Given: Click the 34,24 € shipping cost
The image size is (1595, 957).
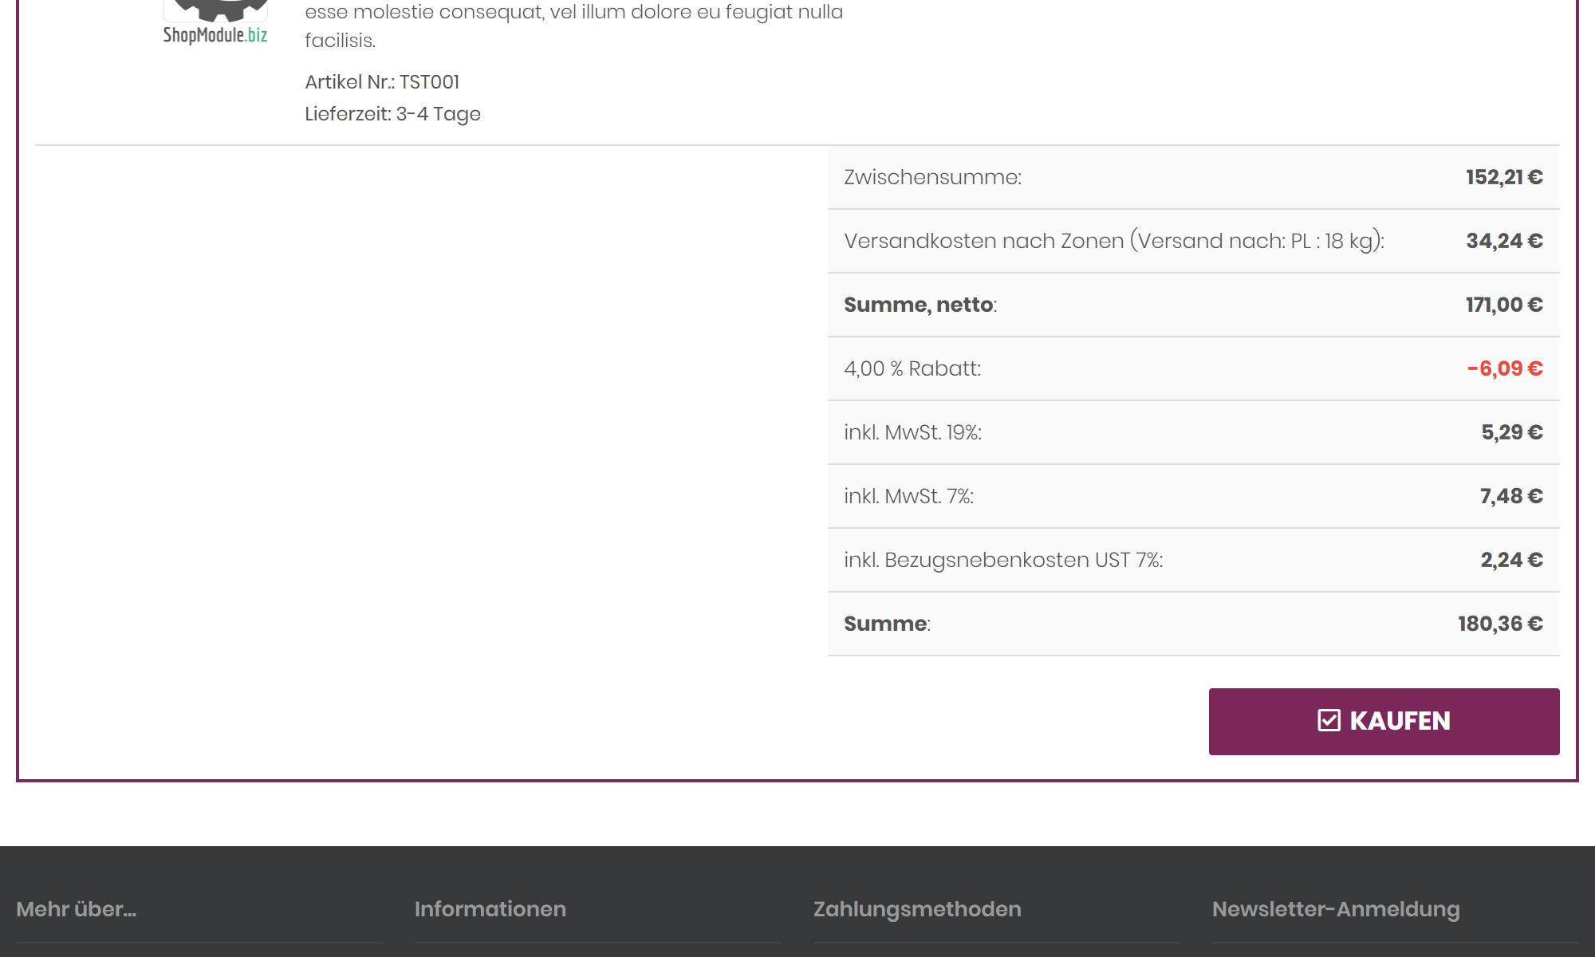Looking at the screenshot, I should [x=1503, y=241].
